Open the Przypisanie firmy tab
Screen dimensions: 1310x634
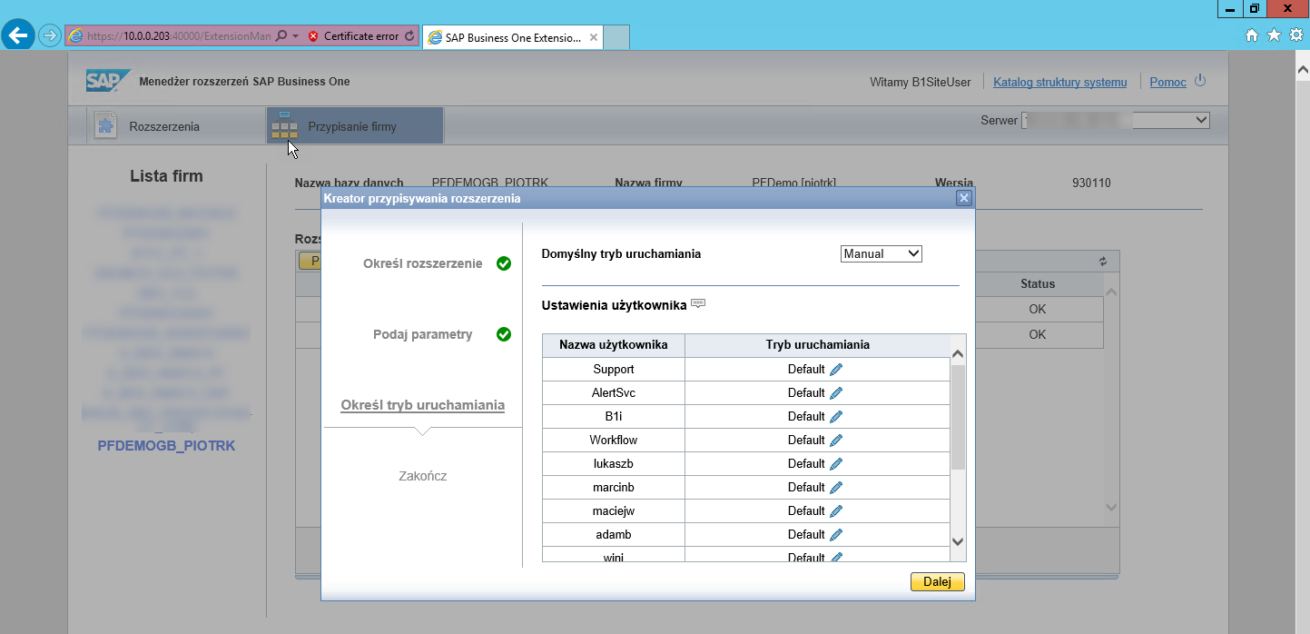[x=354, y=126]
